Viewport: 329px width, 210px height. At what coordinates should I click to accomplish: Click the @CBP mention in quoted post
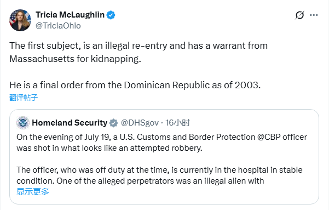coord(269,137)
